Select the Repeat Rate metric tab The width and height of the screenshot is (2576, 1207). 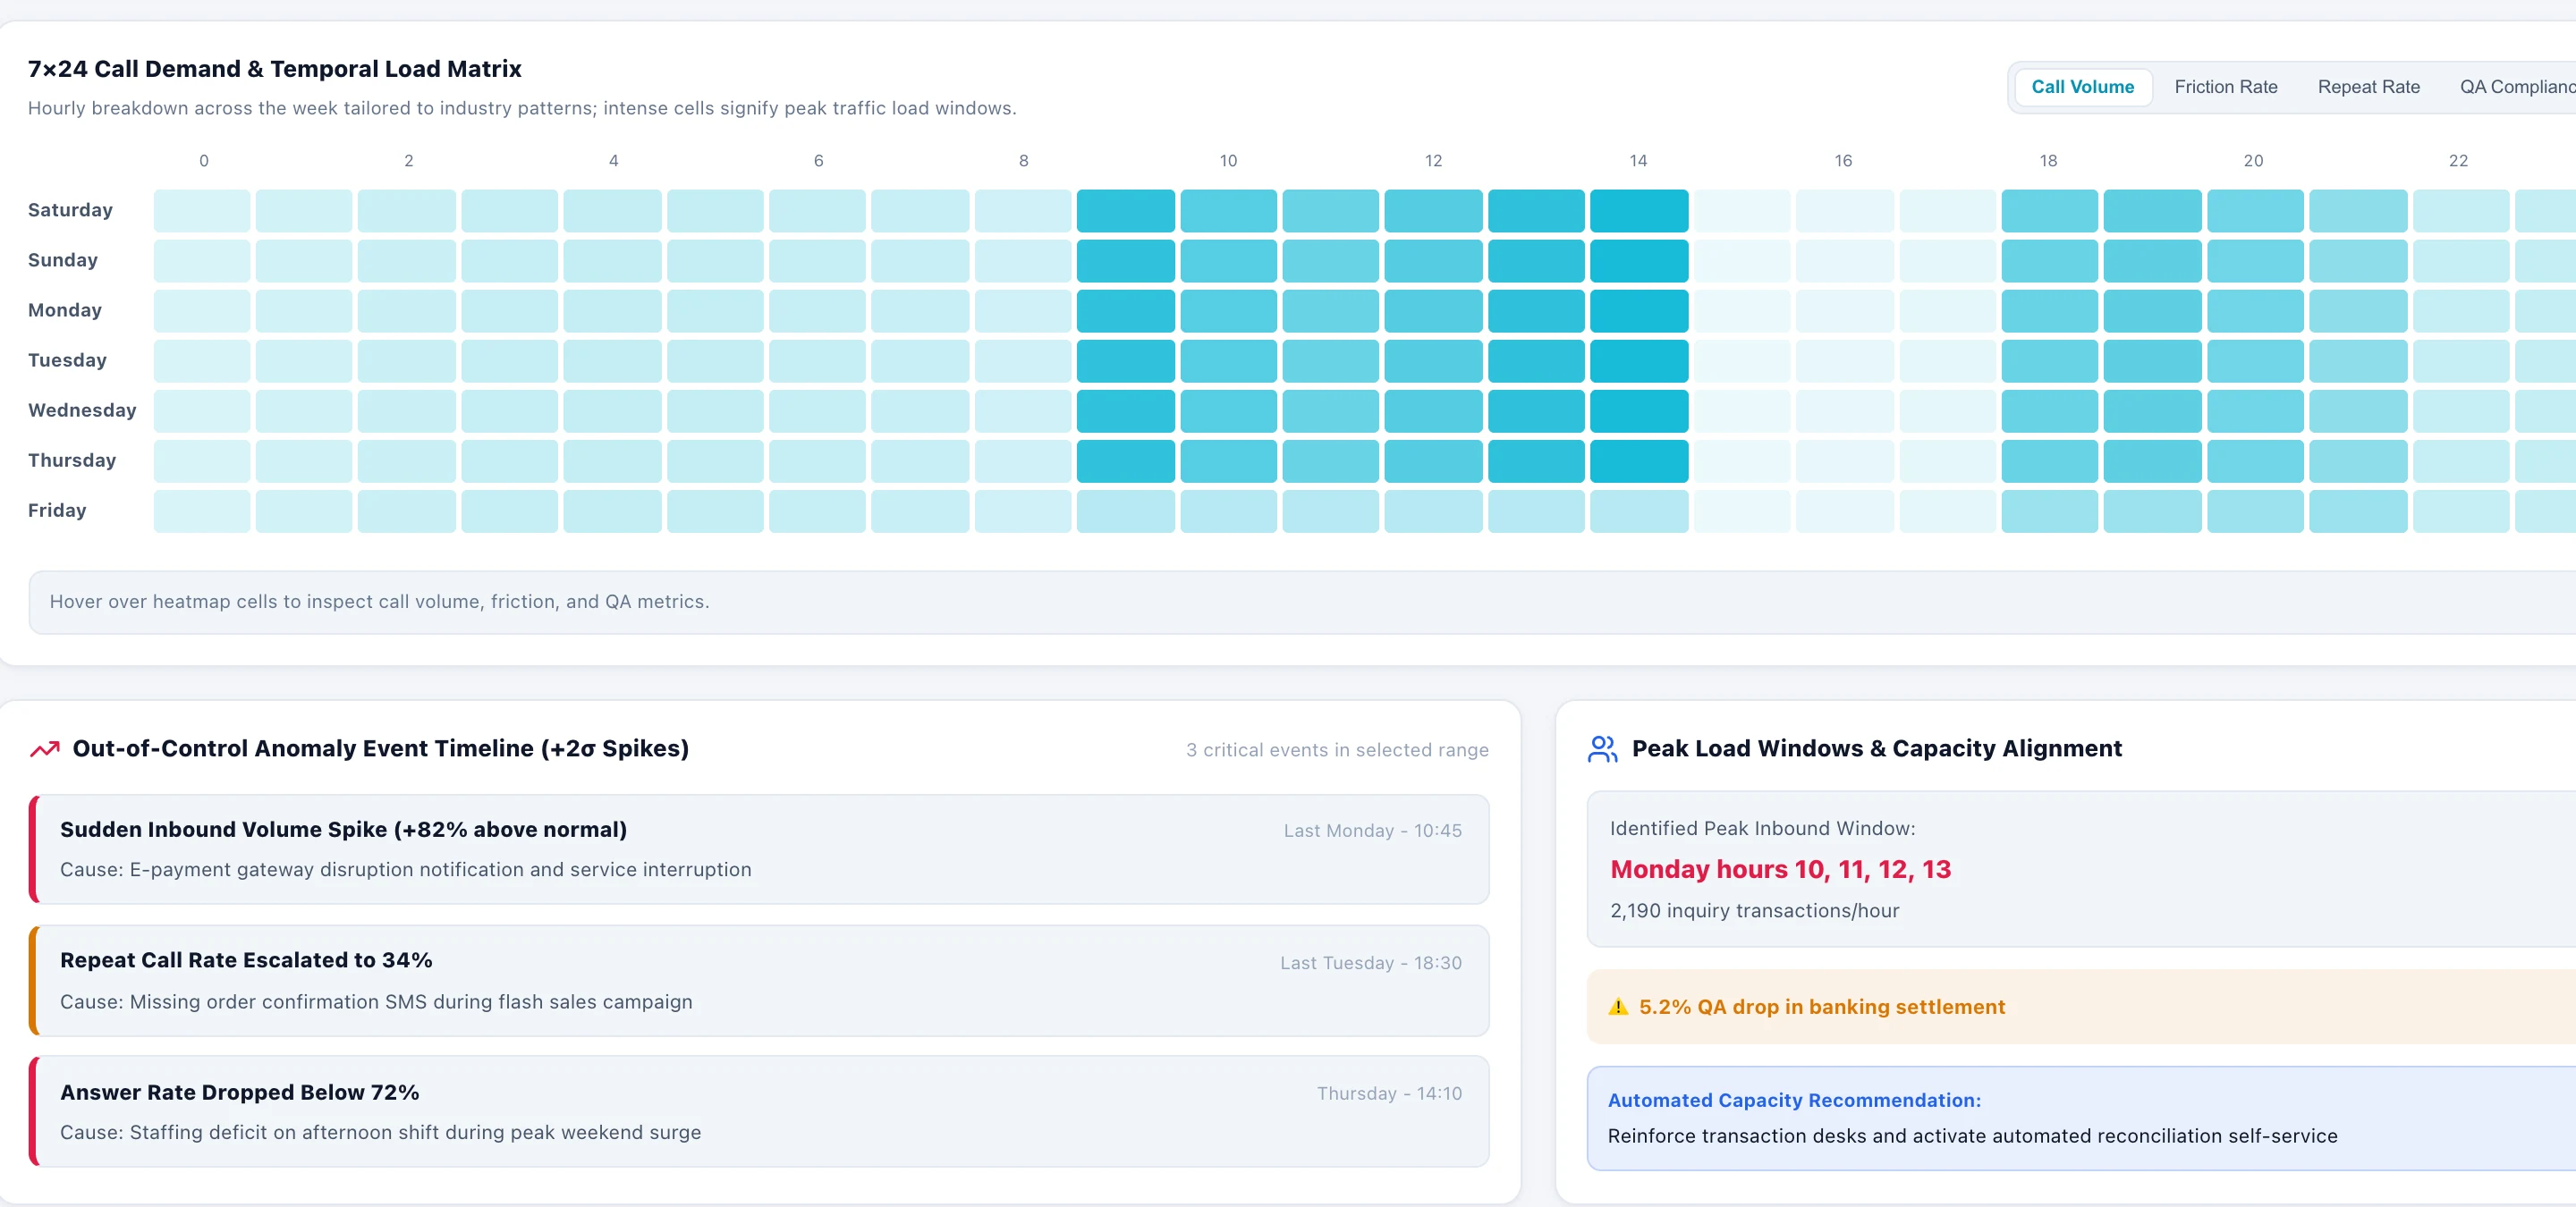pyautogui.click(x=2368, y=87)
